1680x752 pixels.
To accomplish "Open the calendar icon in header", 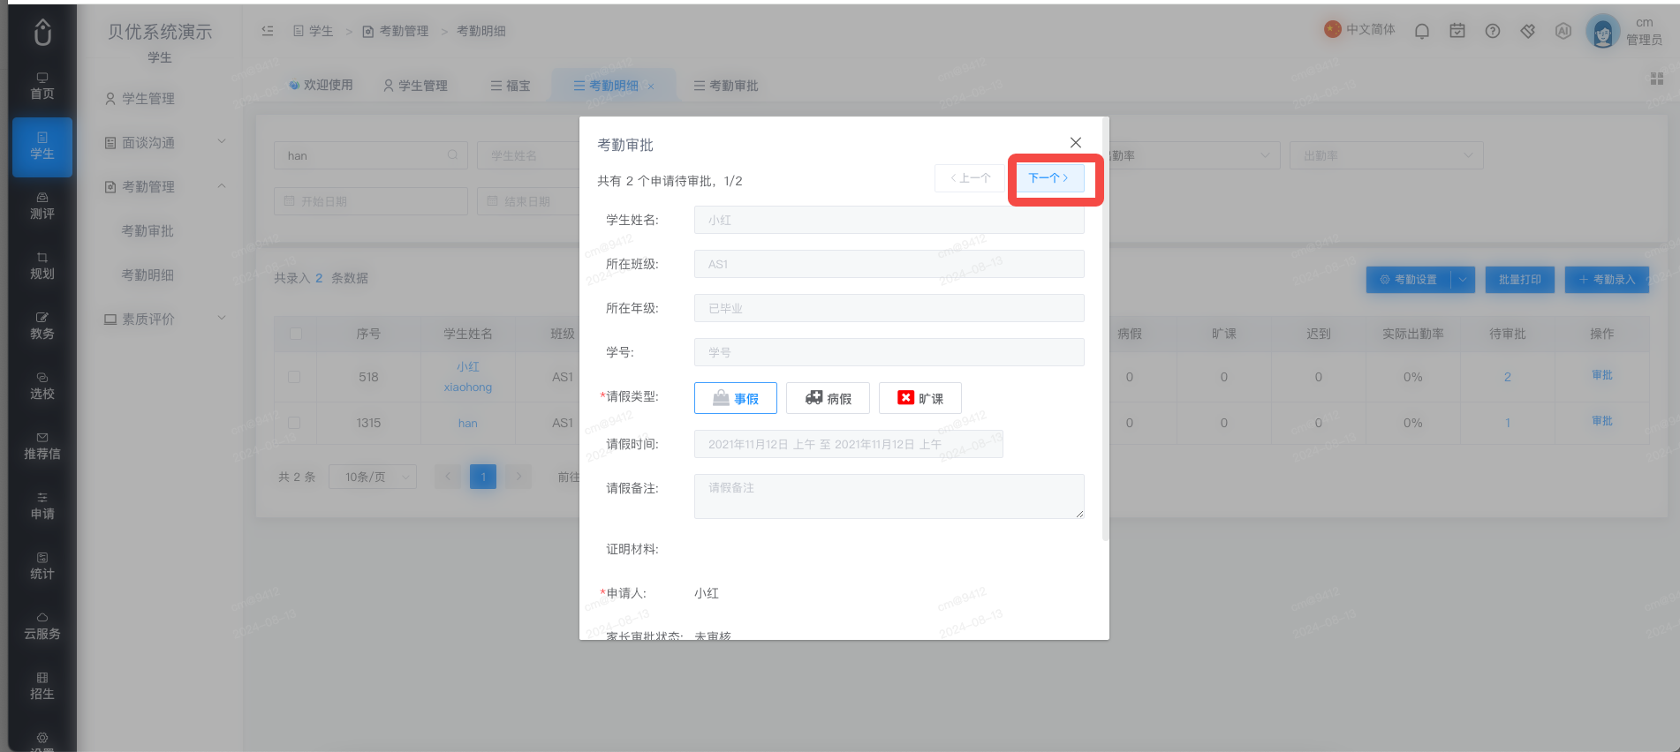I will tap(1457, 31).
